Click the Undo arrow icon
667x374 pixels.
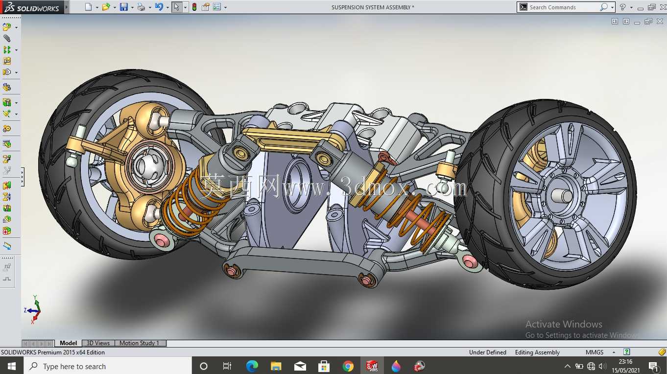point(159,7)
